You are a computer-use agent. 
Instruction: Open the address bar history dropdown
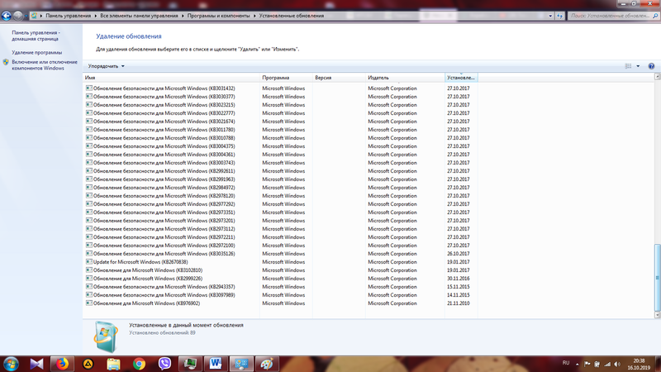pyautogui.click(x=550, y=16)
